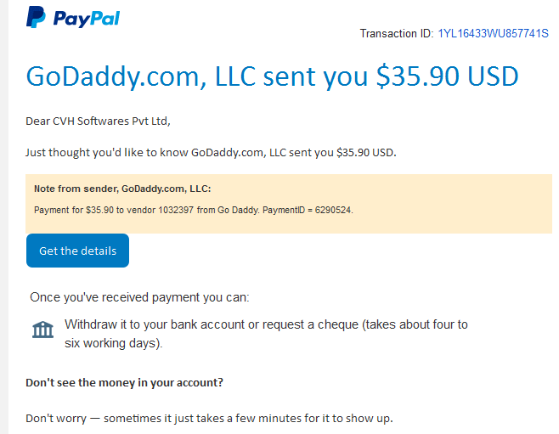Click the Get the details button
The height and width of the screenshot is (434, 559).
pyautogui.click(x=77, y=251)
